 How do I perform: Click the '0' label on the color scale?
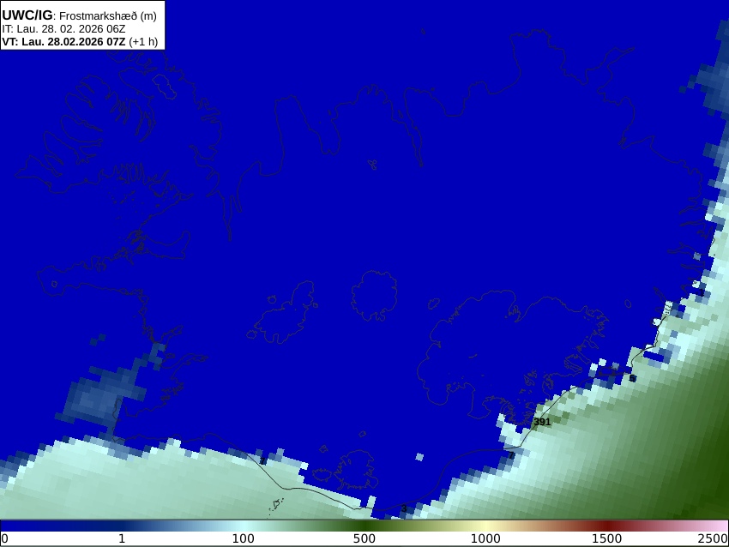click(x=4, y=539)
